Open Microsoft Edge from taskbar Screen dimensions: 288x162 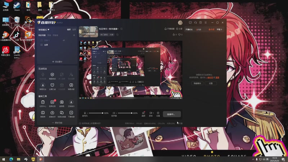[11, 159]
